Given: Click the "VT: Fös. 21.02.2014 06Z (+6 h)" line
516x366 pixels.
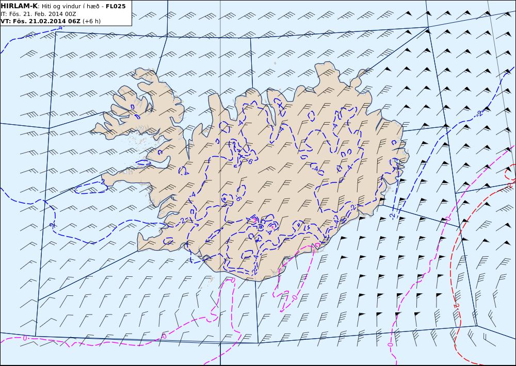Looking at the screenshot, I should point(51,21).
